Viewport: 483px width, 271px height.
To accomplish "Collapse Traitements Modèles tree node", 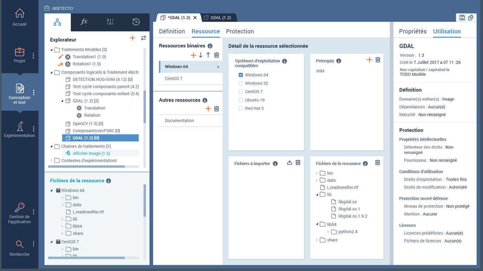I will pos(52,50).
